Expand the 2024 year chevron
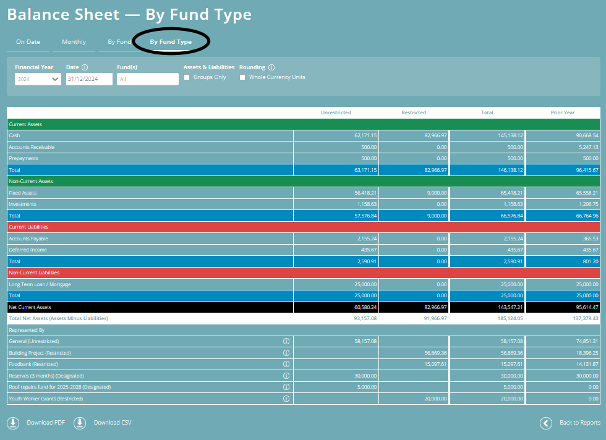The image size is (606, 440). tap(54, 78)
